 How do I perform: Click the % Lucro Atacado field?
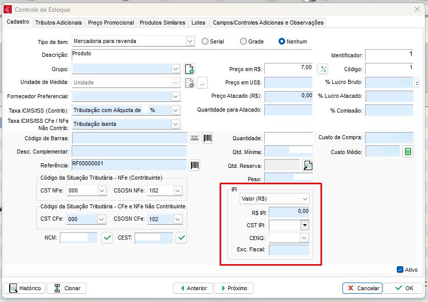pos(390,97)
